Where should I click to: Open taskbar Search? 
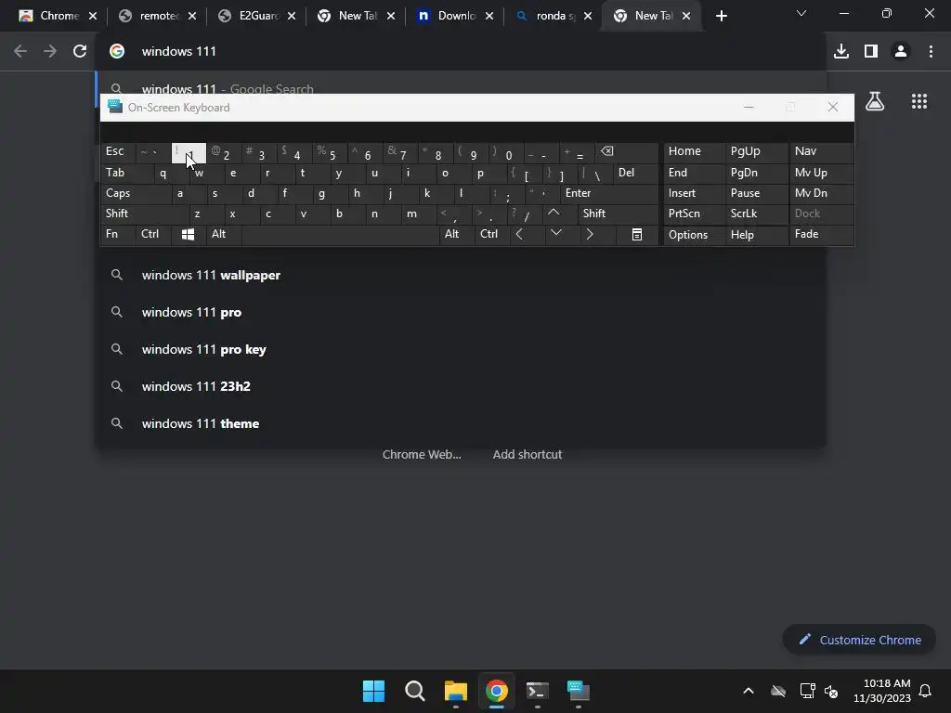[x=415, y=691]
